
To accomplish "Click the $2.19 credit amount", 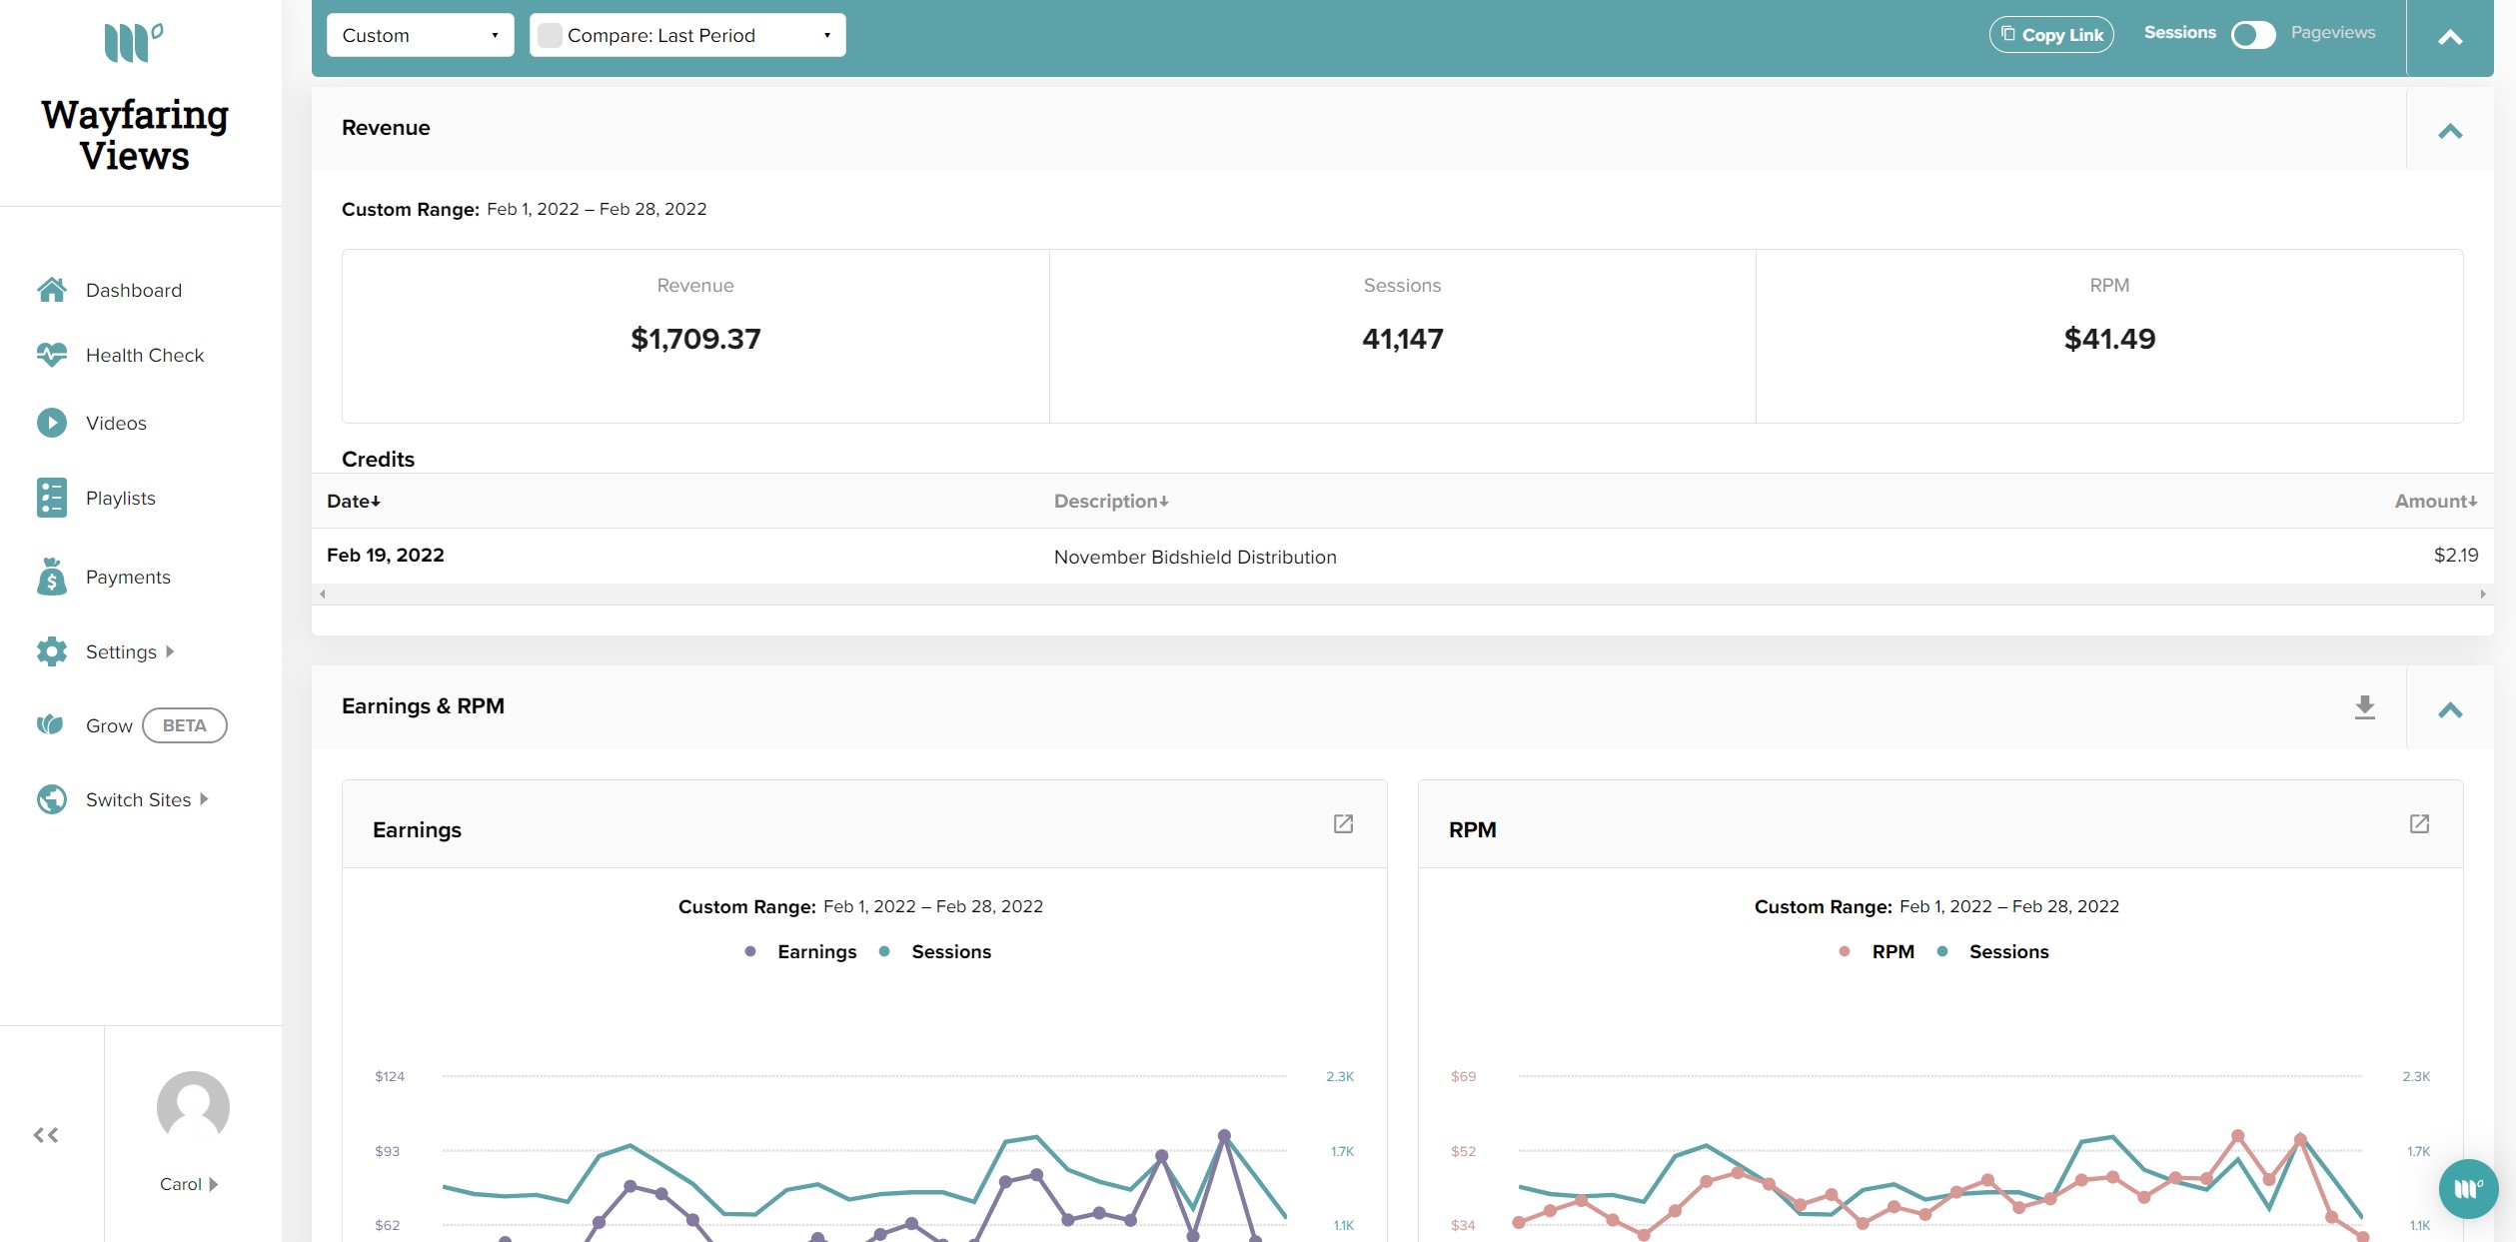I will click(2456, 555).
